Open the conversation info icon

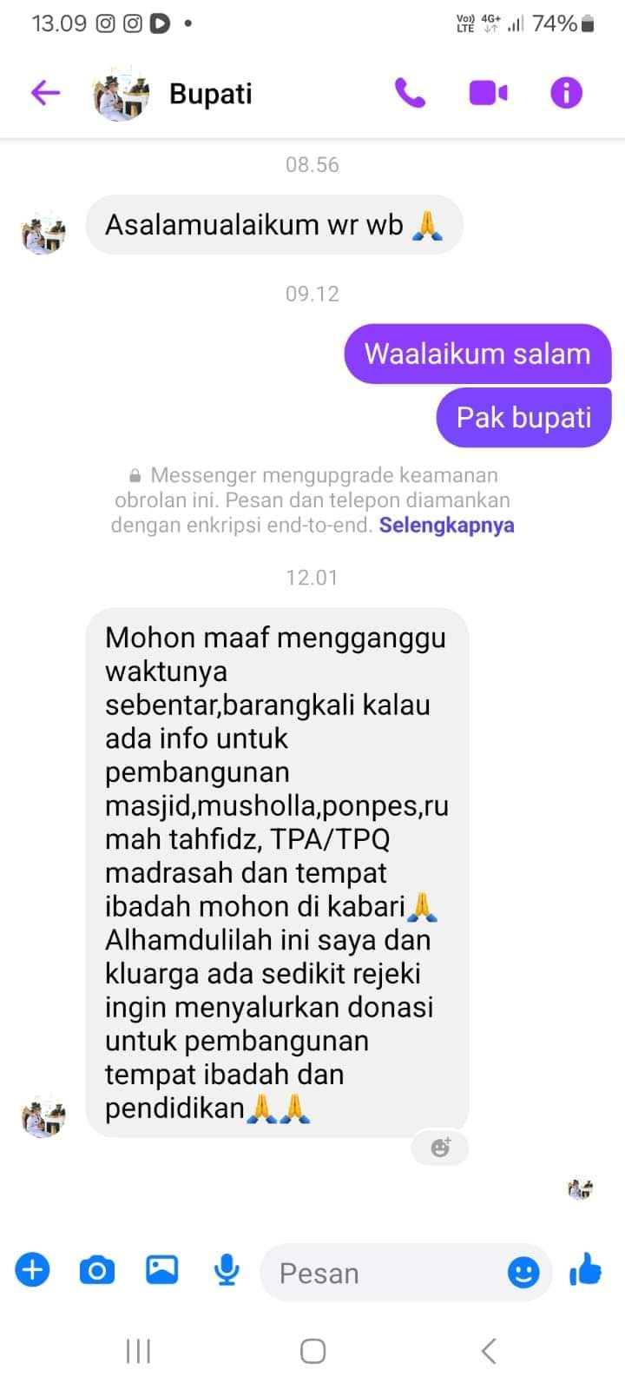pyautogui.click(x=566, y=92)
